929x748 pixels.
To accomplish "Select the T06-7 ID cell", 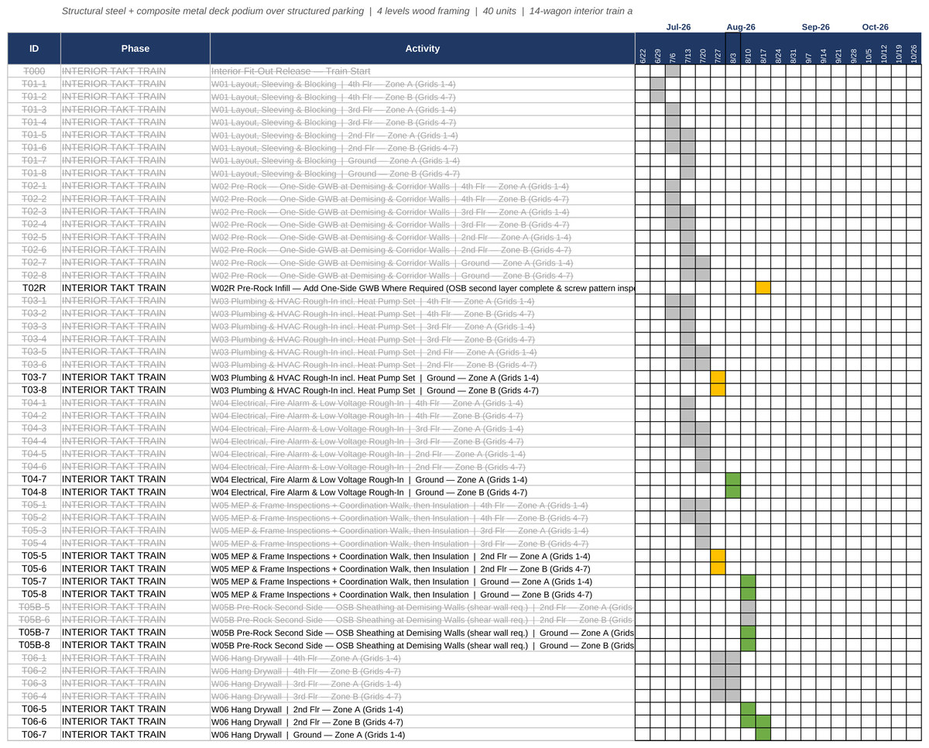I will 34,735.
